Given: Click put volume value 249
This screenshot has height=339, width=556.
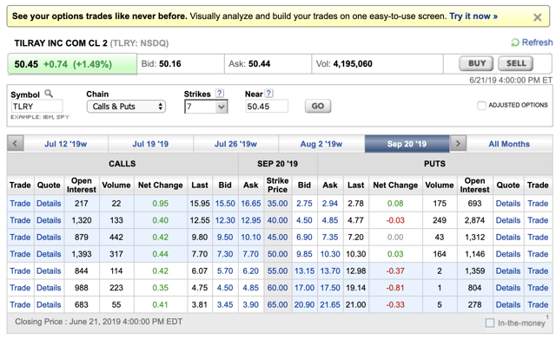Looking at the screenshot, I should (440, 220).
